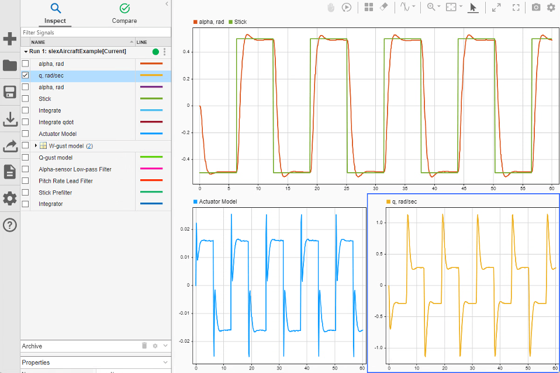Collapse the Run 1 slexAircraftExample tree
The height and width of the screenshot is (373, 560).
coord(26,52)
